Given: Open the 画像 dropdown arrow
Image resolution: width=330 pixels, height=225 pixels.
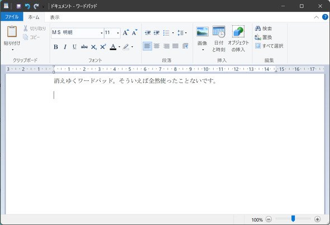Looking at the screenshot, I should 203,50.
